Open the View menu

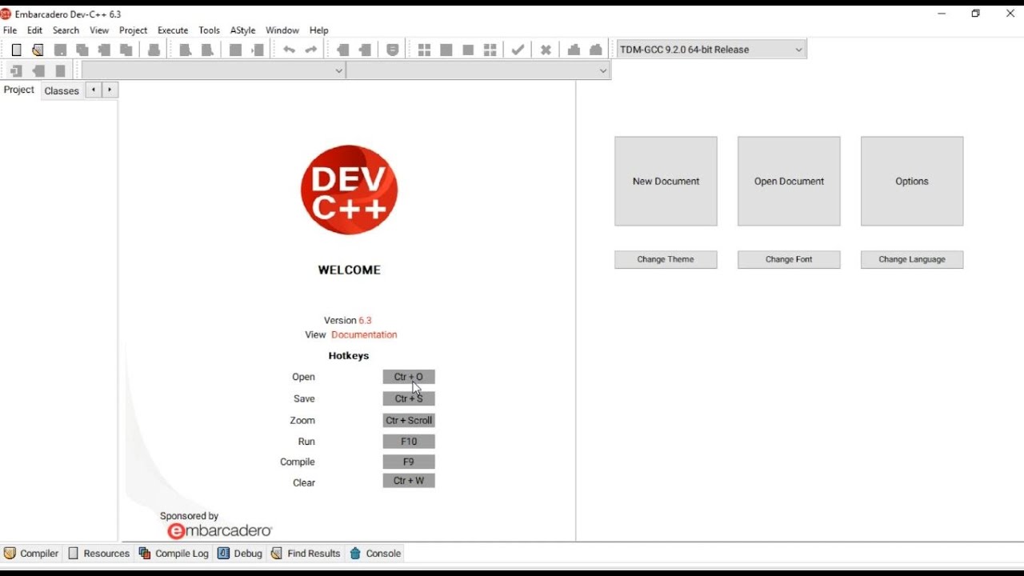pos(99,30)
